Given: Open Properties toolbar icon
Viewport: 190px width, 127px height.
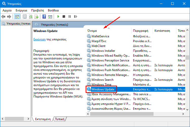Looking at the screenshot, I should coord(25,17).
